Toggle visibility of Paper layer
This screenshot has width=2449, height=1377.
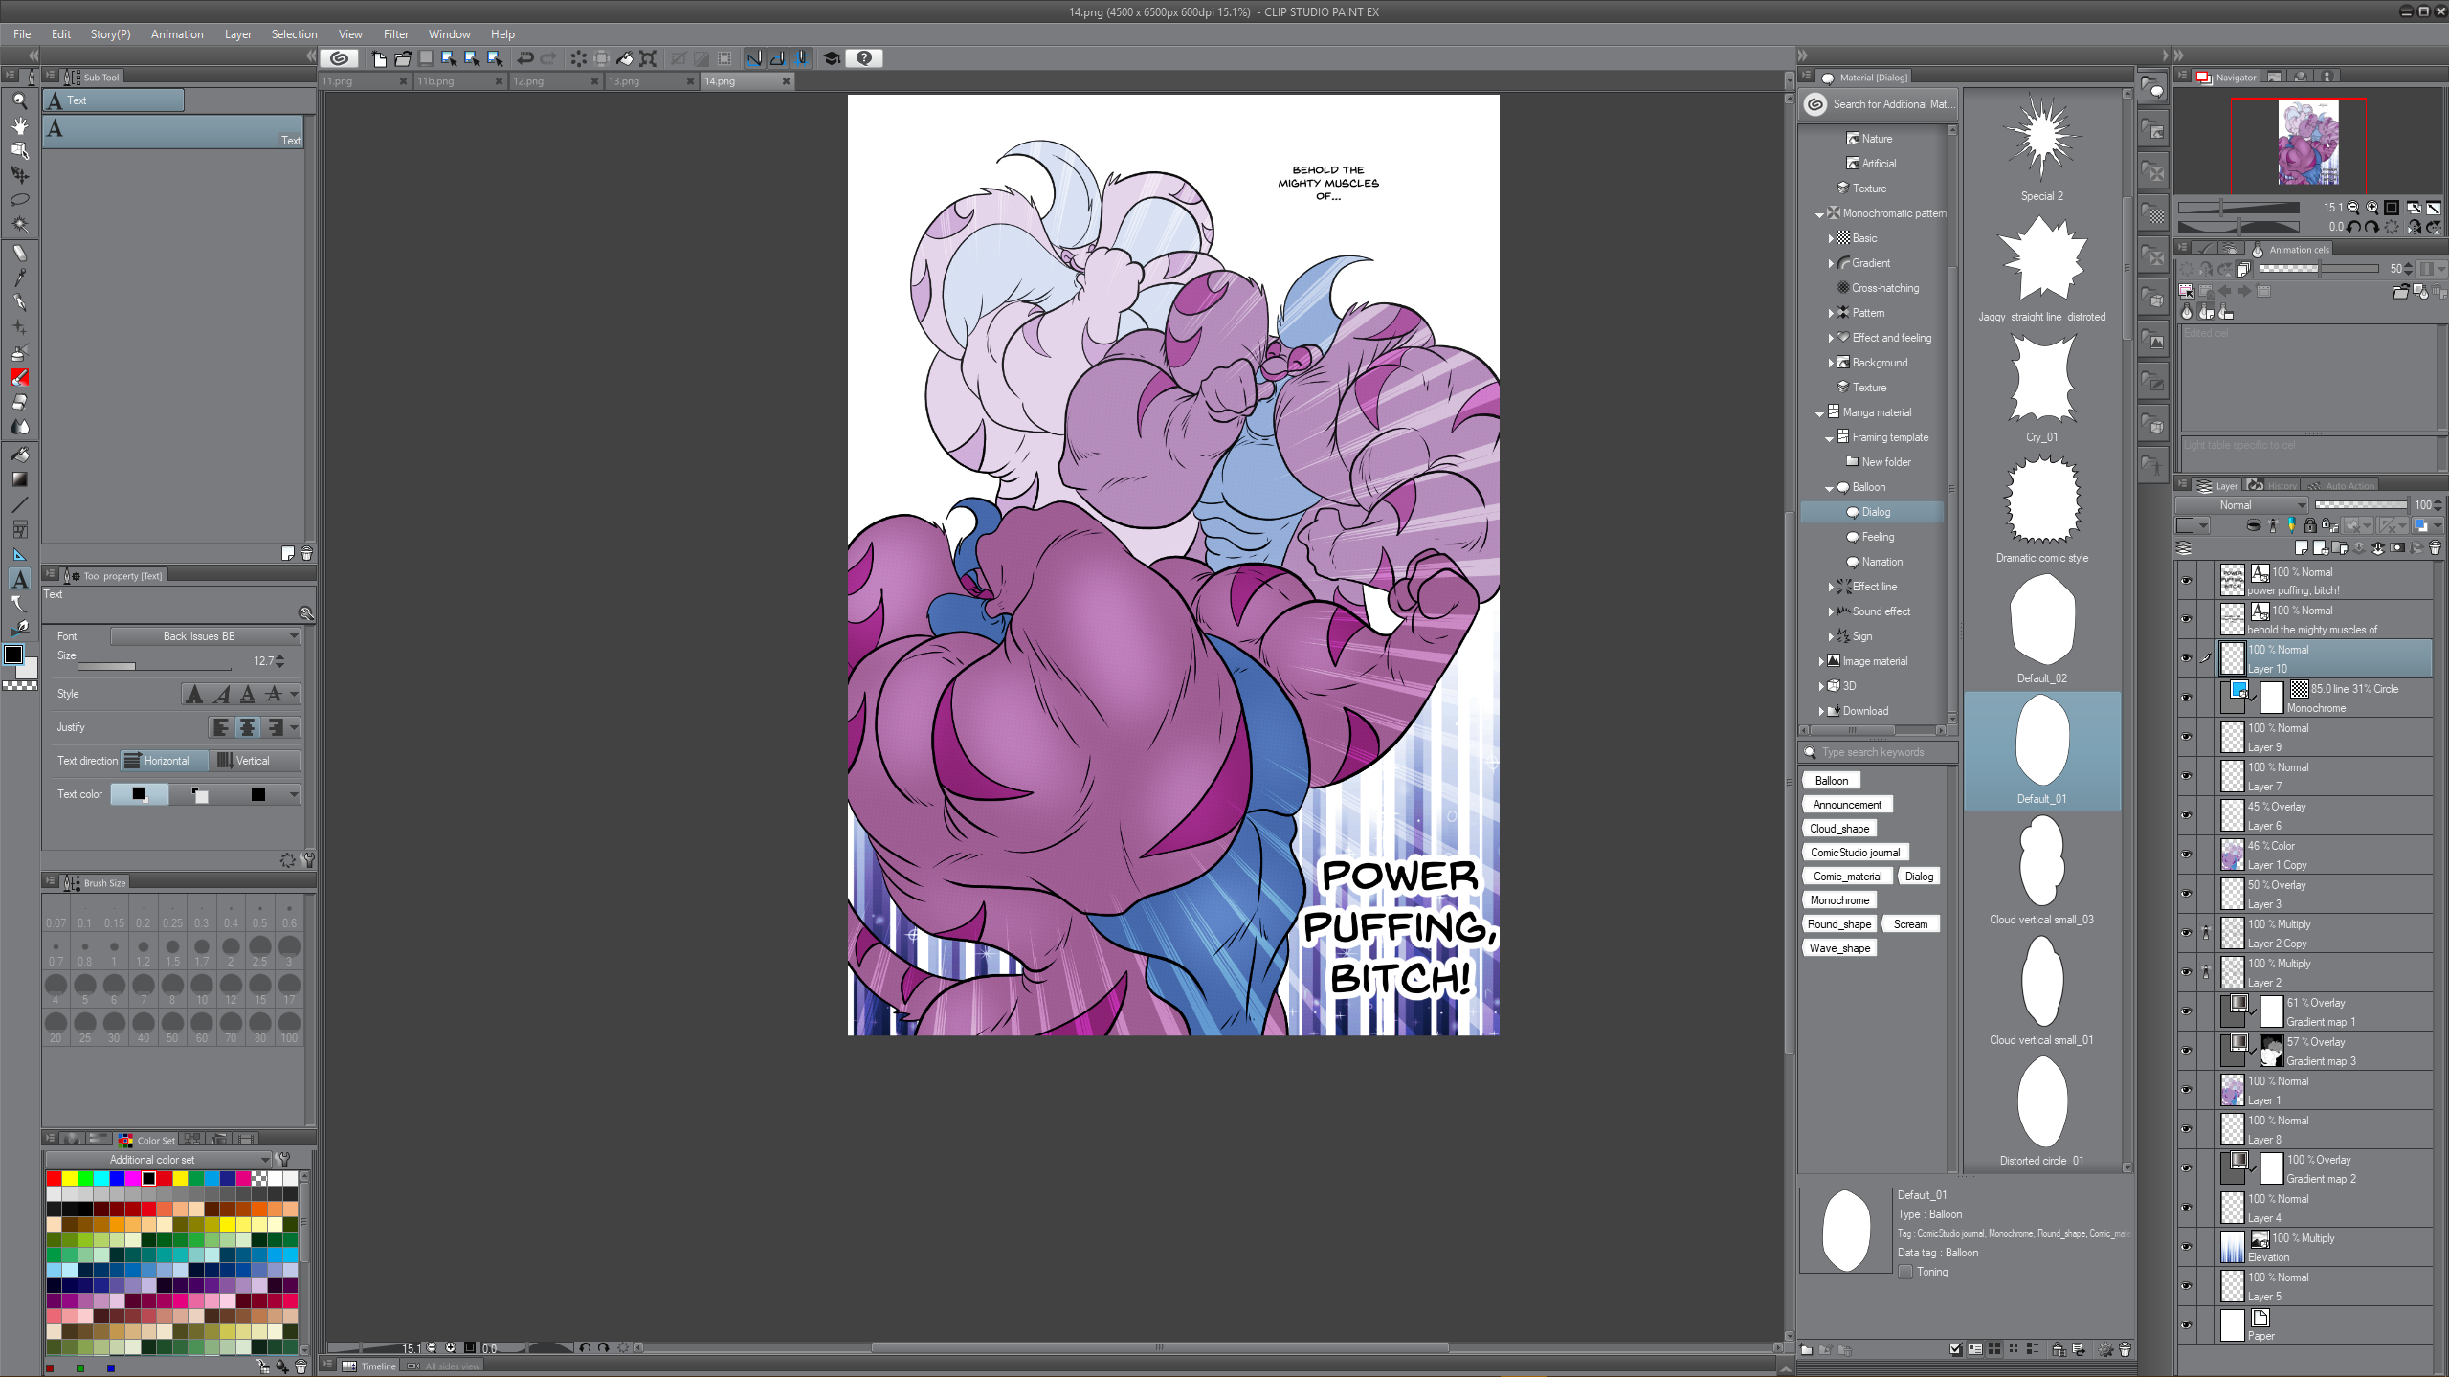[2186, 1325]
